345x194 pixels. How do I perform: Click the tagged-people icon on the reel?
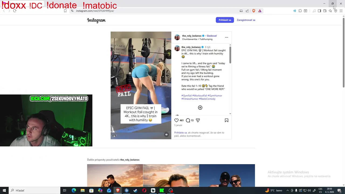pos(114,136)
